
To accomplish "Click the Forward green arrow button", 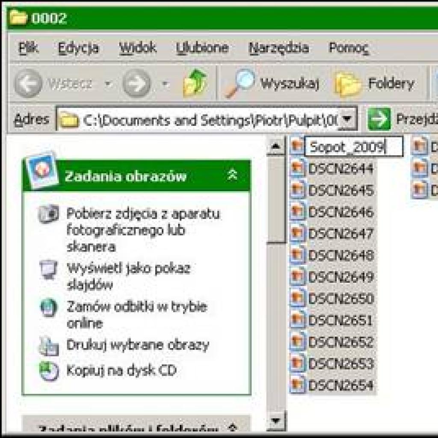I will [136, 83].
